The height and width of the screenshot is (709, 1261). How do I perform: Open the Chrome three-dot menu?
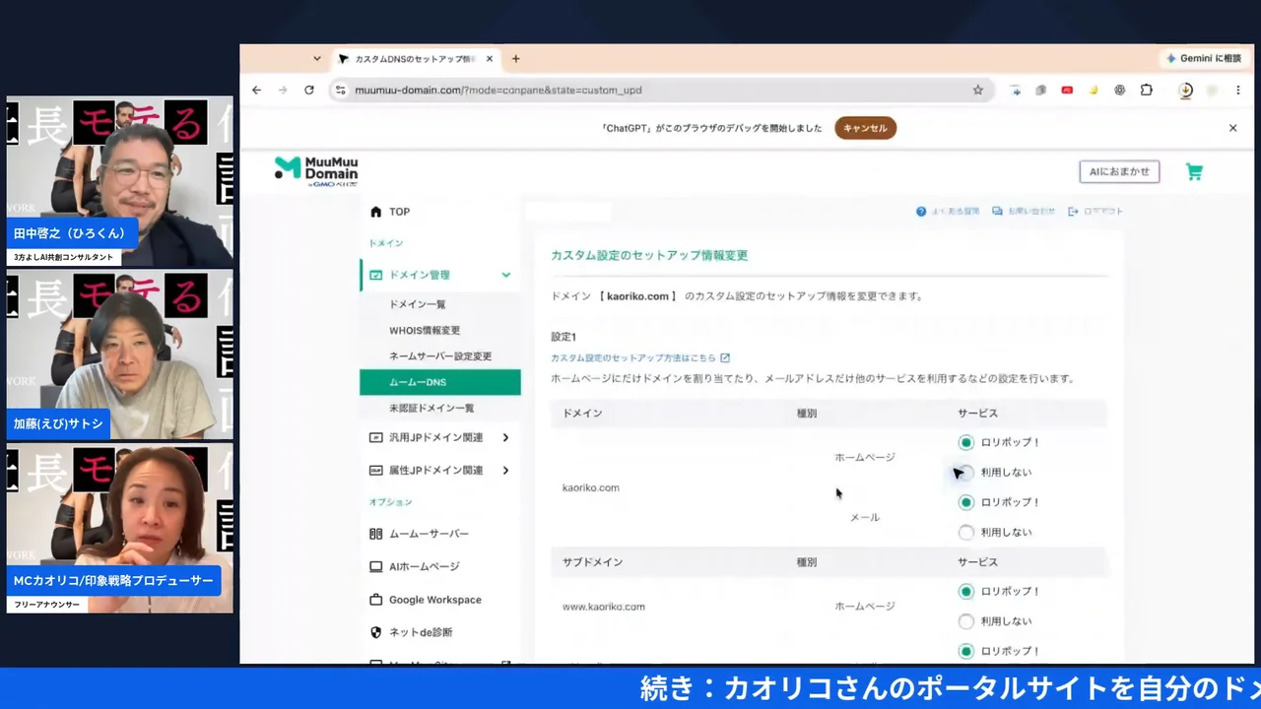(1239, 90)
